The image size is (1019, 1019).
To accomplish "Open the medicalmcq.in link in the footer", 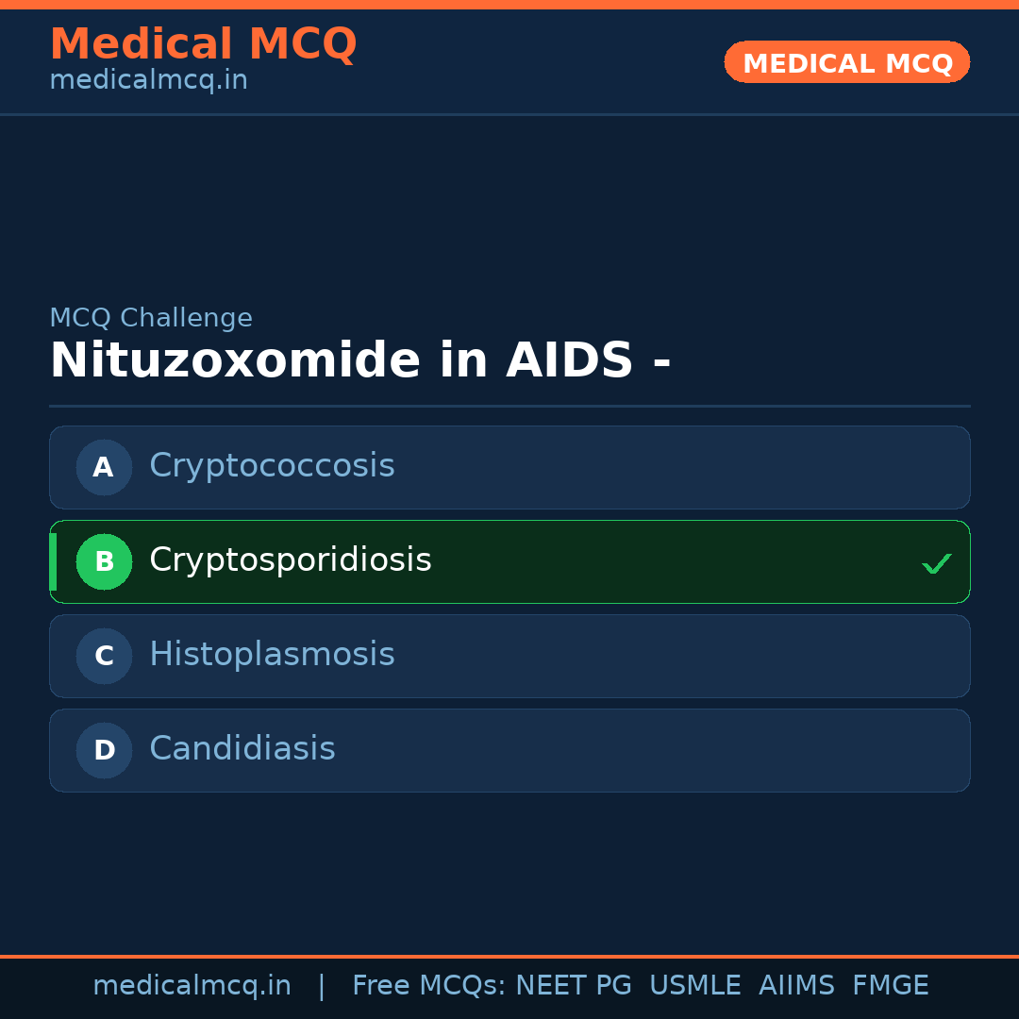I will [192, 986].
